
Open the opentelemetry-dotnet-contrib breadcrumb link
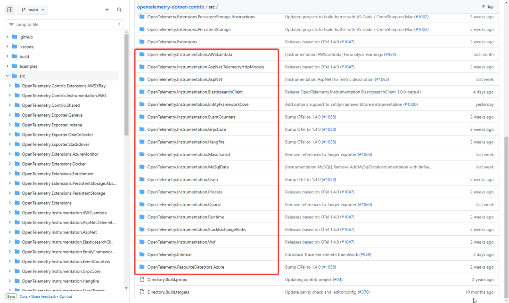point(171,7)
